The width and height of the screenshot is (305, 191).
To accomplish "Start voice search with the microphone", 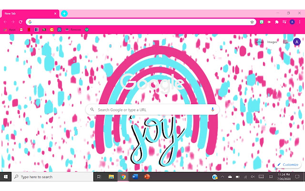I will (213, 109).
